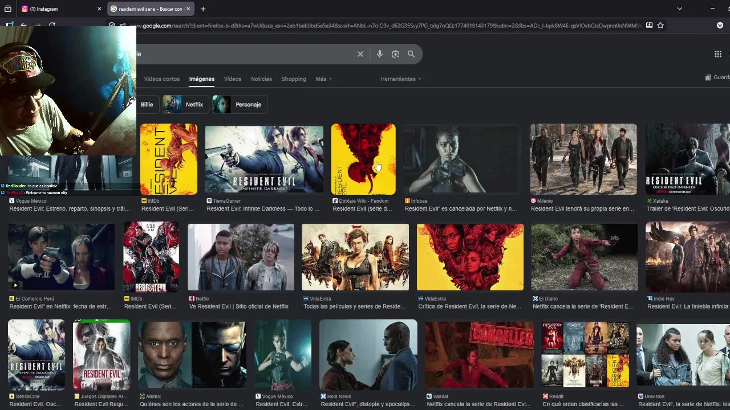Open yellow IMDb Resident Evil poster
Image resolution: width=730 pixels, height=410 pixels.
click(169, 159)
